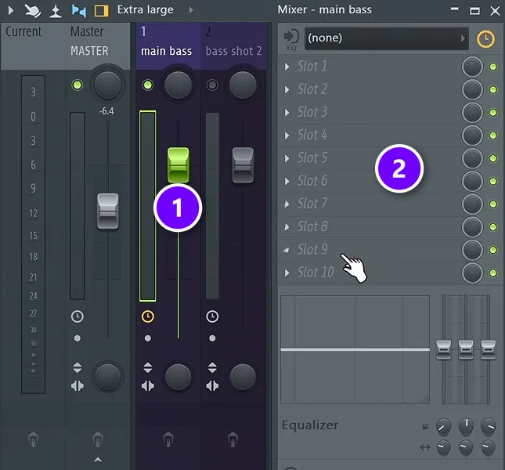Viewport: 505px width, 470px height.
Task: Click the main bass stereo separation knob
Action: [x=178, y=377]
